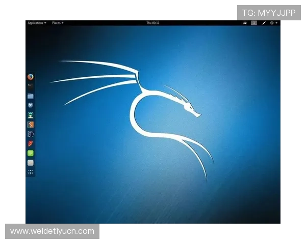This screenshot has height=244, width=306.
Task: Expand the Applications menu
Action: tap(37, 23)
